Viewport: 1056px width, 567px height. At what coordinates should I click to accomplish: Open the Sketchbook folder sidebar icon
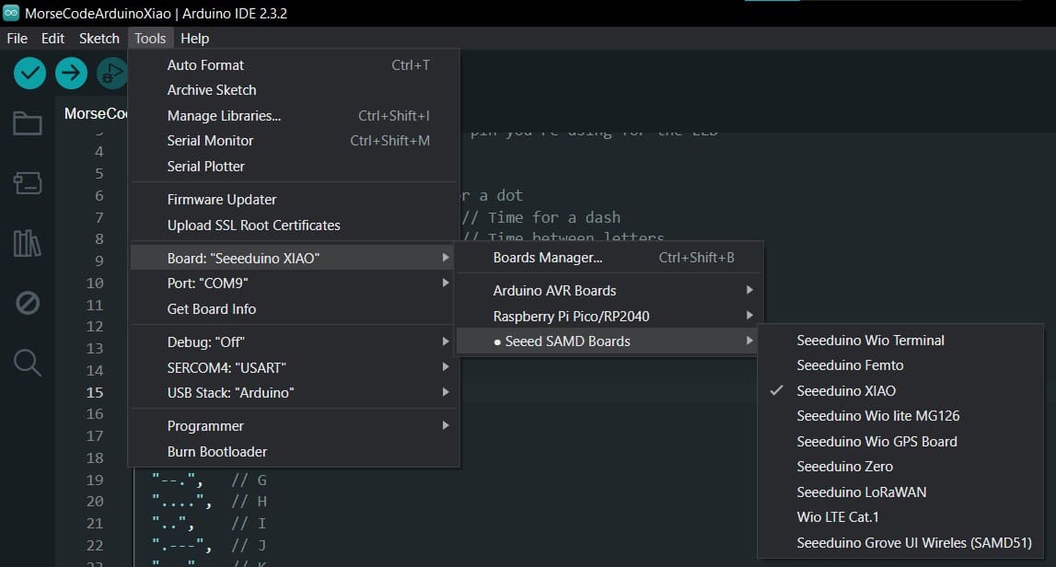coord(28,123)
